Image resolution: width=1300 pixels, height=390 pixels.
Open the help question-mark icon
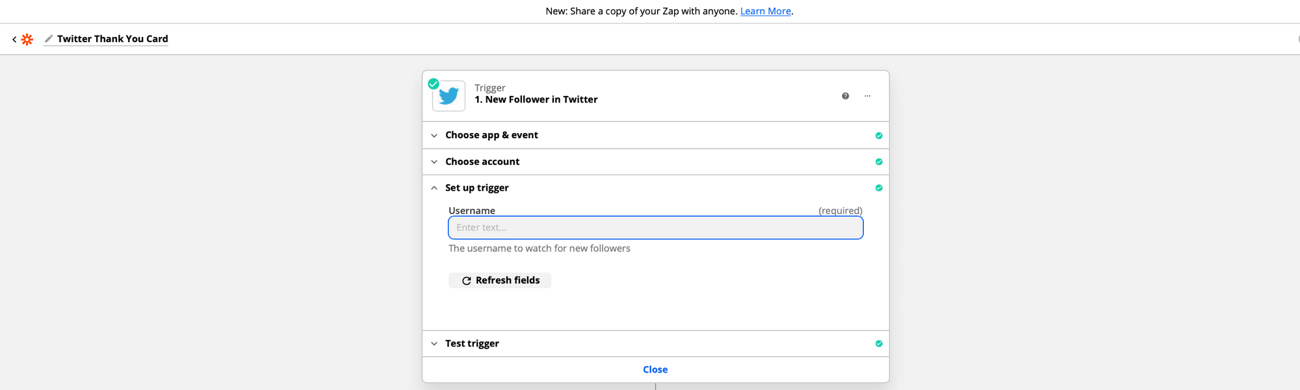coord(845,96)
